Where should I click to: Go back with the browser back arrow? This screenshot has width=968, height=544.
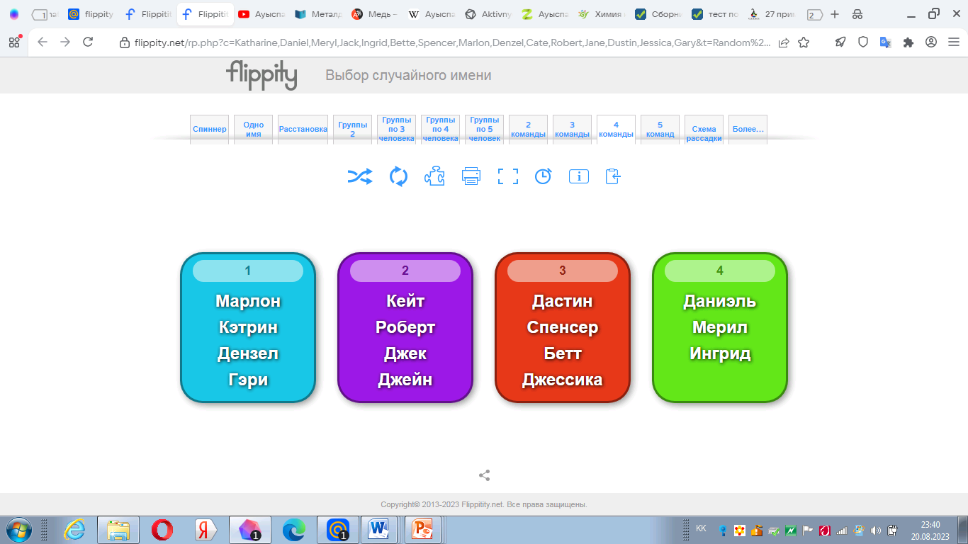pos(43,42)
